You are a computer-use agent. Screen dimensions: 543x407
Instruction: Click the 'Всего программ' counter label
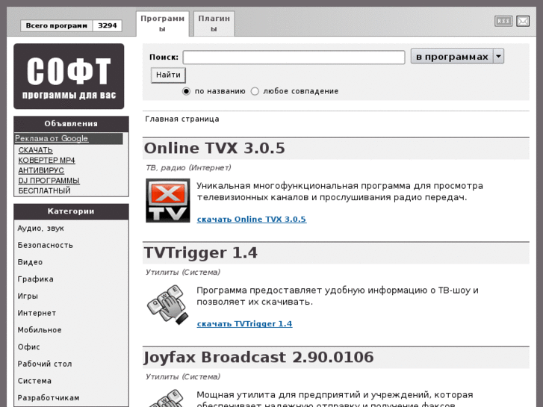click(x=57, y=25)
